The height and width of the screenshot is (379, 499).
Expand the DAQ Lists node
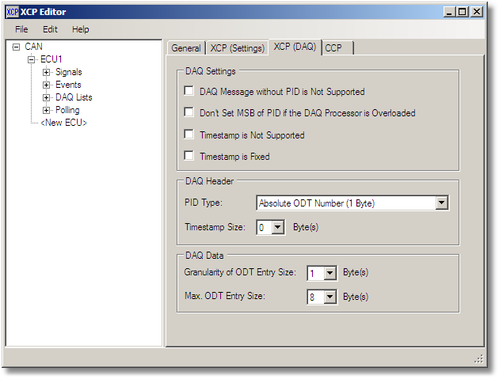coord(47,97)
